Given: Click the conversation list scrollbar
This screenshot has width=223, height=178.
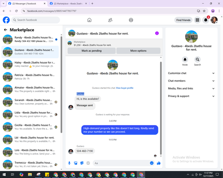Looking at the screenshot, I should (x=61, y=85).
